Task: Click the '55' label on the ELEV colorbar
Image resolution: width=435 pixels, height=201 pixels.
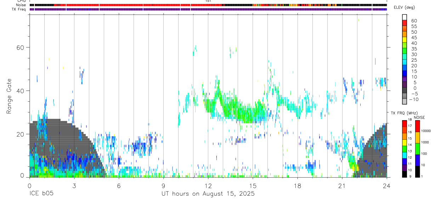Action: pos(414,27)
